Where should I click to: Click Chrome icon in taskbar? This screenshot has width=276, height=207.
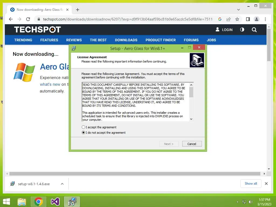pos(39,202)
